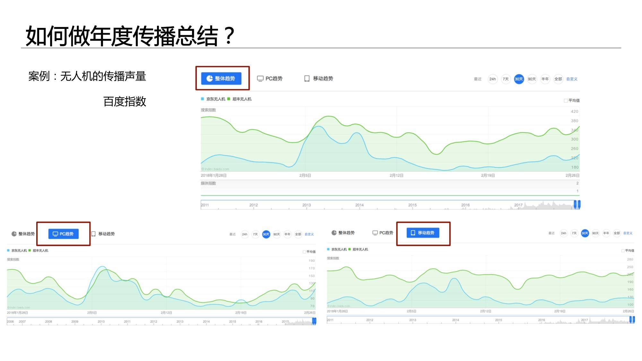The width and height of the screenshot is (642, 361).
Task: Click 2013 on bottom-right year timeline
Action: [x=412, y=320]
